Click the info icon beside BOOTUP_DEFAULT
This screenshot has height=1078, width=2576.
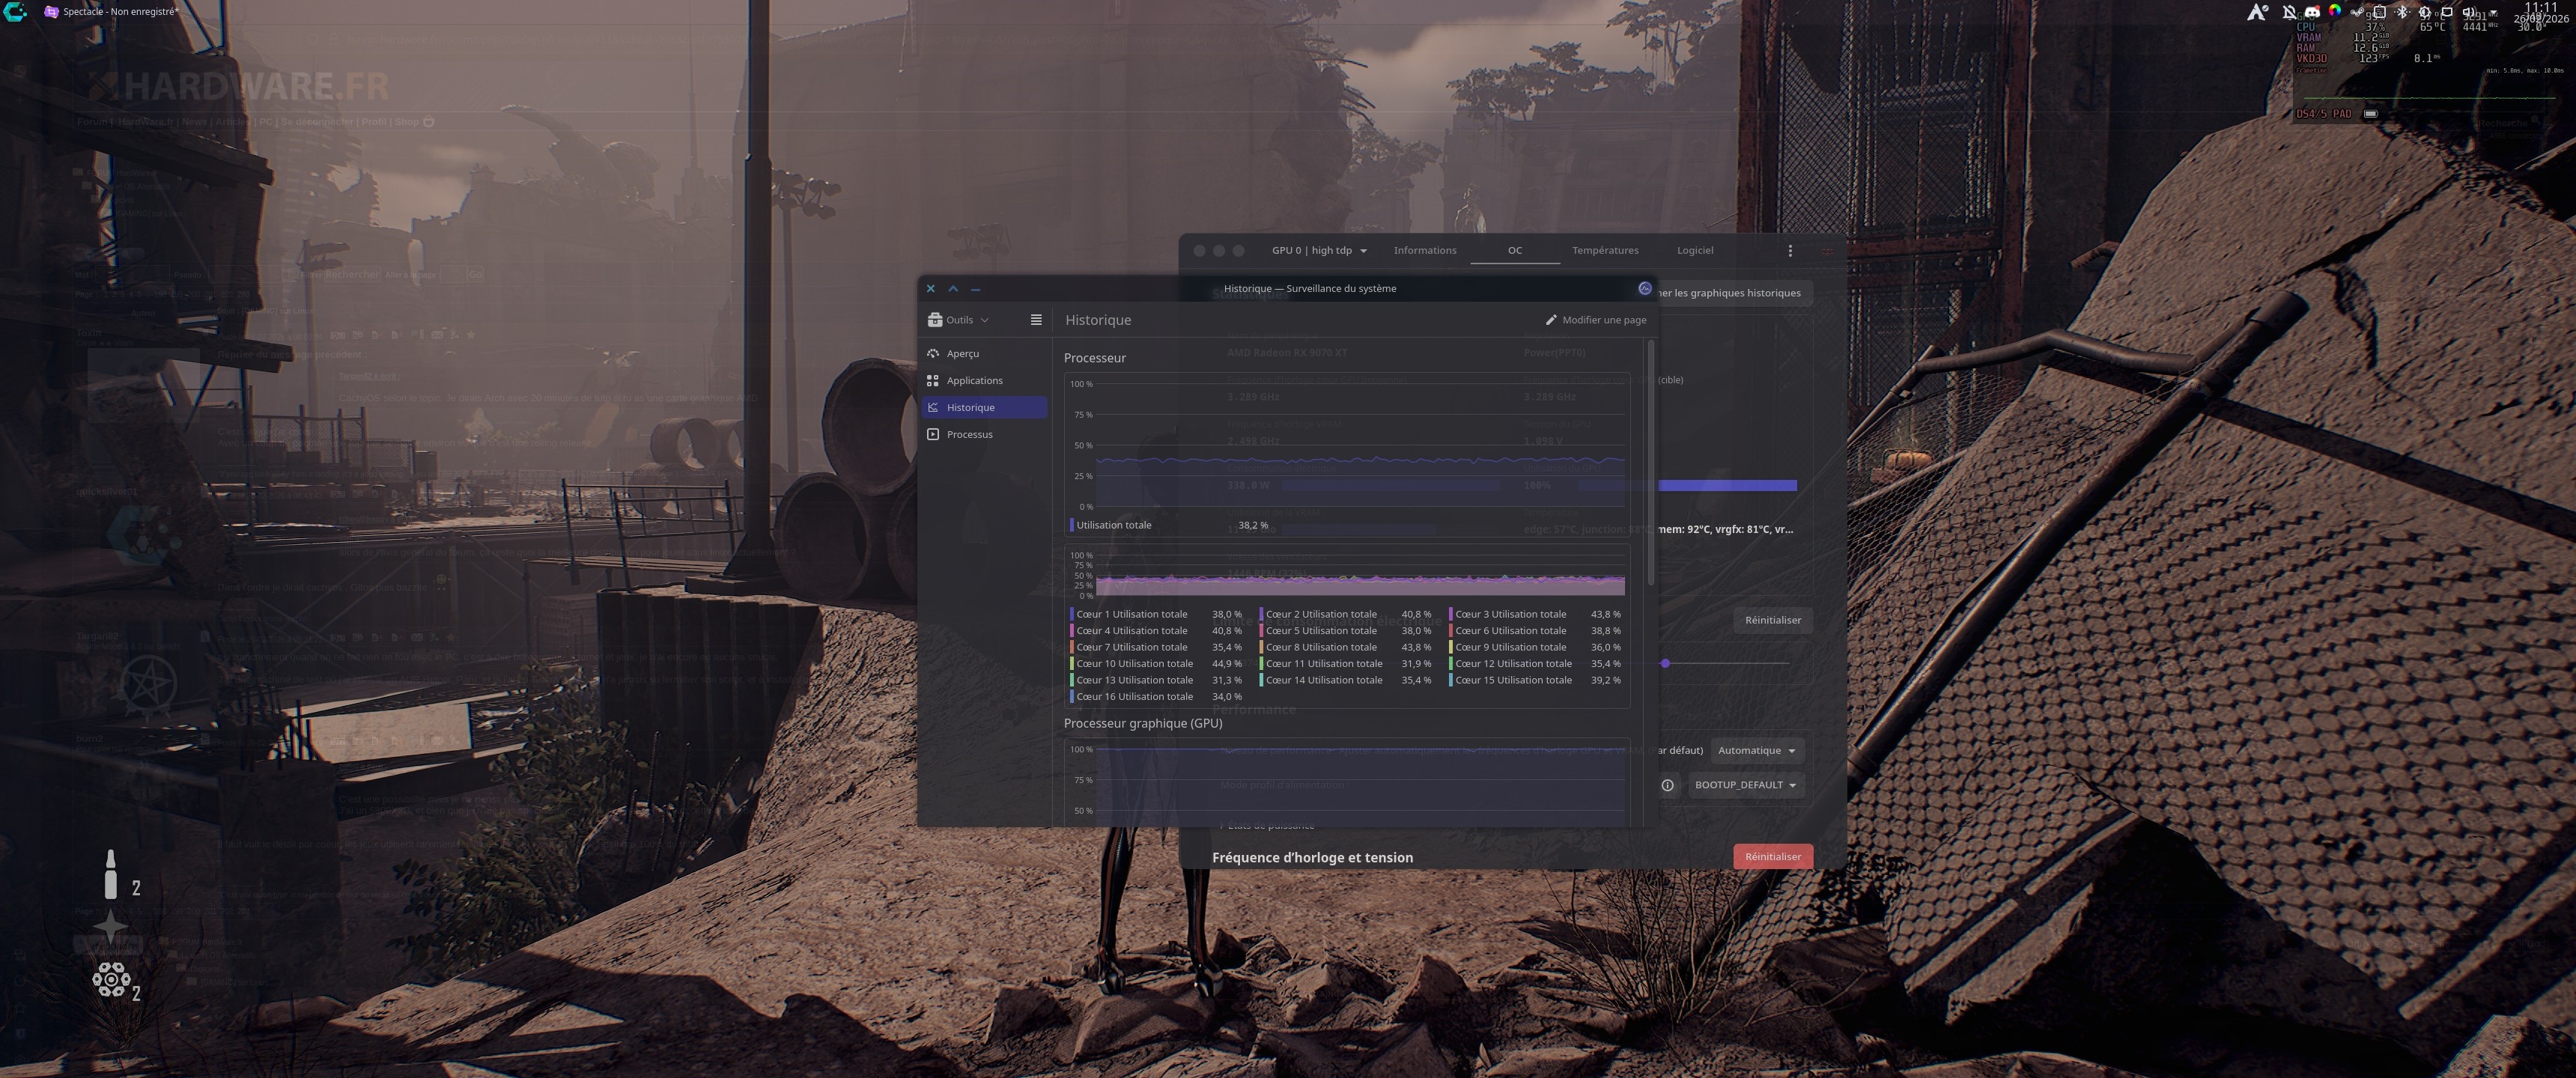point(1667,786)
